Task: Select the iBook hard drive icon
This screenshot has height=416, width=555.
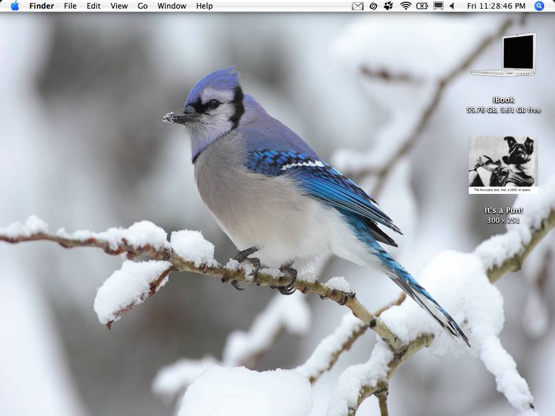Action: tap(504, 55)
